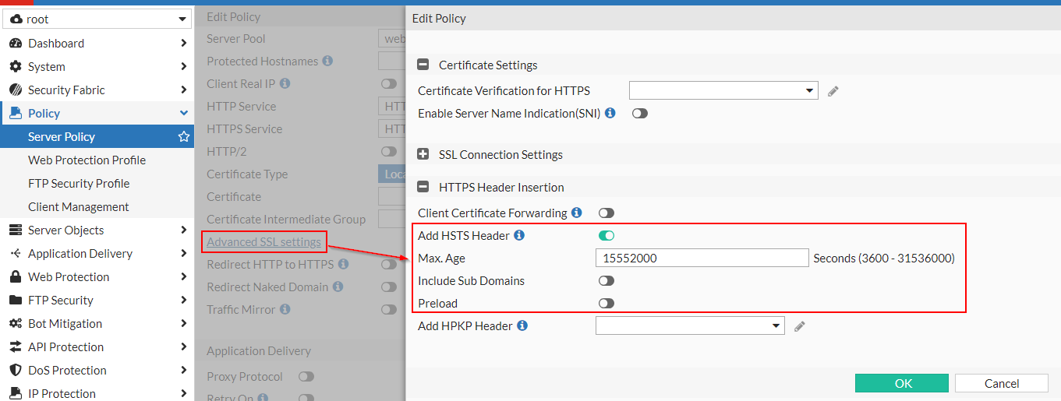Click info icon next to Add HSTS Header
This screenshot has height=401, width=1061.
click(x=519, y=235)
